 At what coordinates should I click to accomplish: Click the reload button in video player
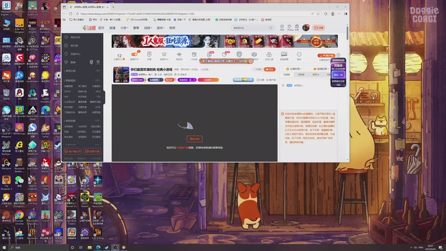[195, 139]
